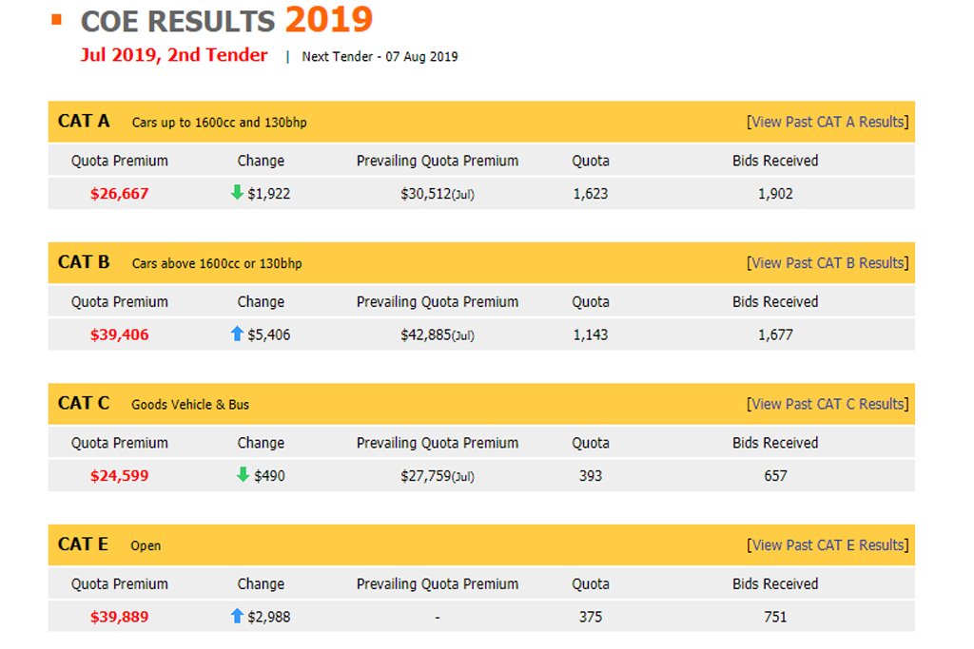Click CAT A bids received 1,902
This screenshot has height=649, width=974.
[x=775, y=194]
